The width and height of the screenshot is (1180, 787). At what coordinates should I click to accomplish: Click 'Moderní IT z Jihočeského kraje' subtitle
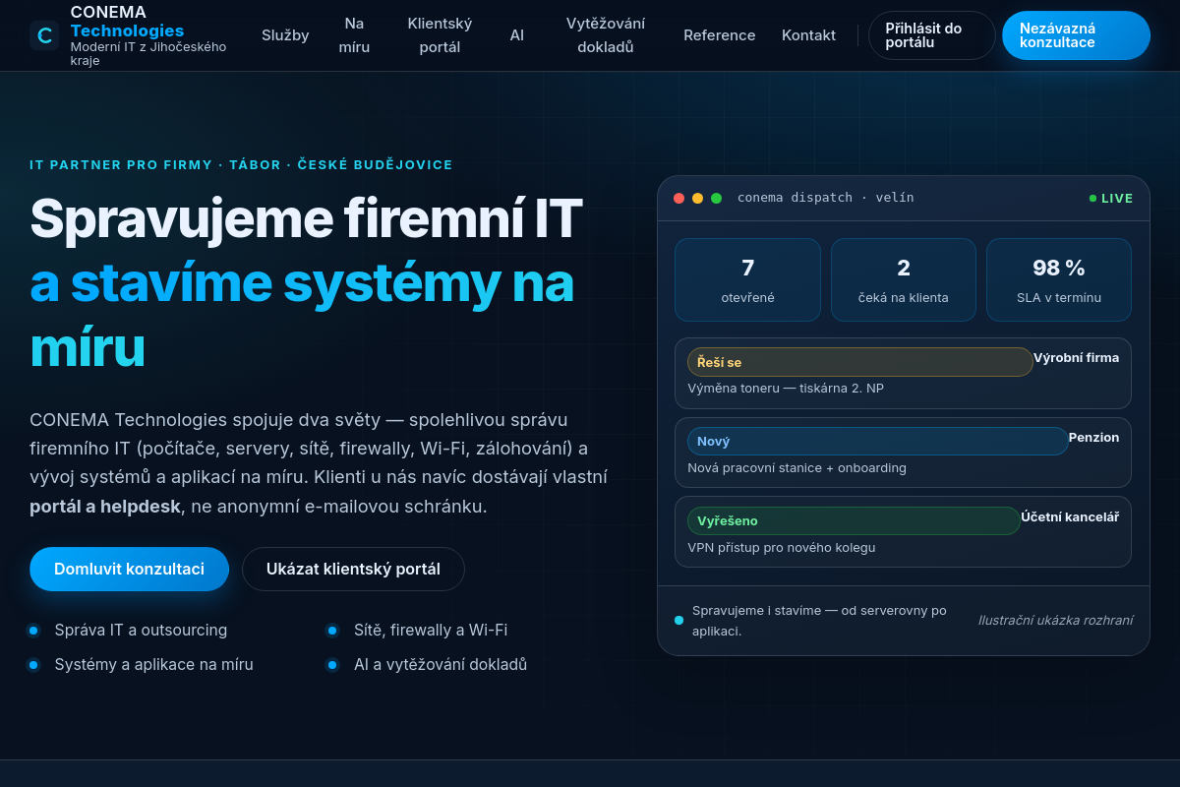tap(148, 53)
